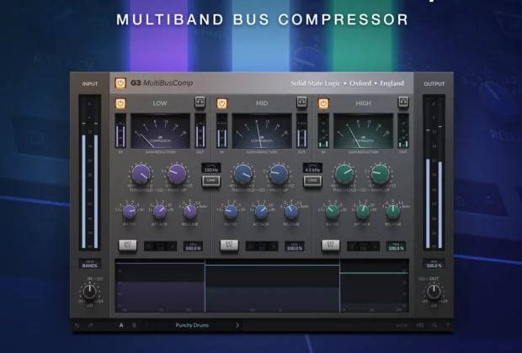Click the magnifier search icon
Image resolution: width=522 pixels, height=353 pixels.
click(x=434, y=325)
